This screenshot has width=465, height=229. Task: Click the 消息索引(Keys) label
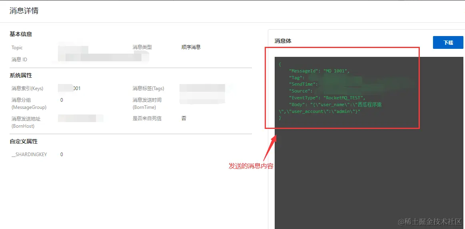27,88
